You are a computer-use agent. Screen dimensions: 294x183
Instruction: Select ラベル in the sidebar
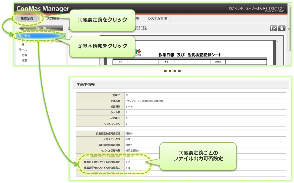(23, 50)
